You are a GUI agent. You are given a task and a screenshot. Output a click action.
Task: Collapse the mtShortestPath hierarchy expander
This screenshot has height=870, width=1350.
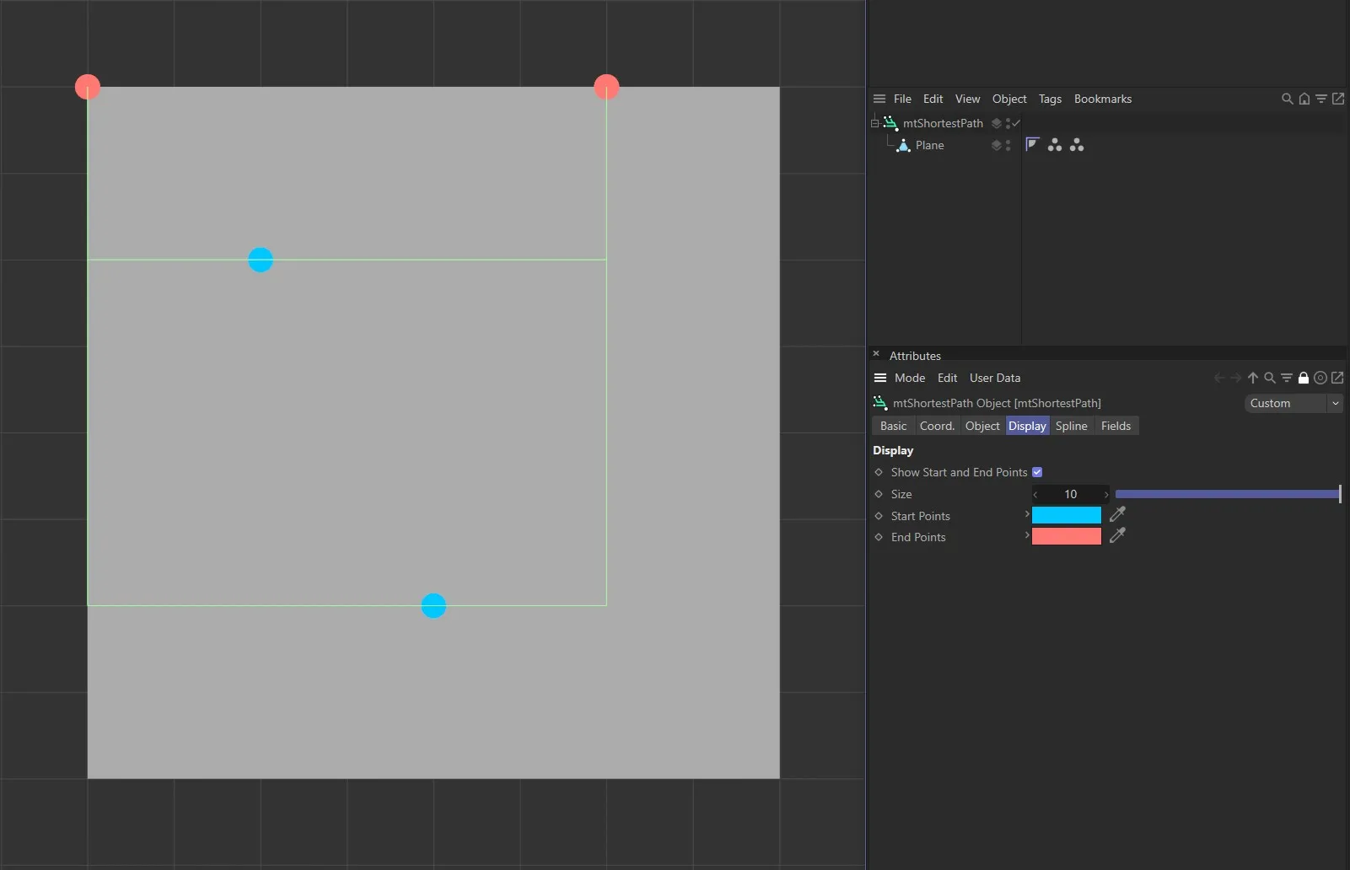(x=874, y=123)
